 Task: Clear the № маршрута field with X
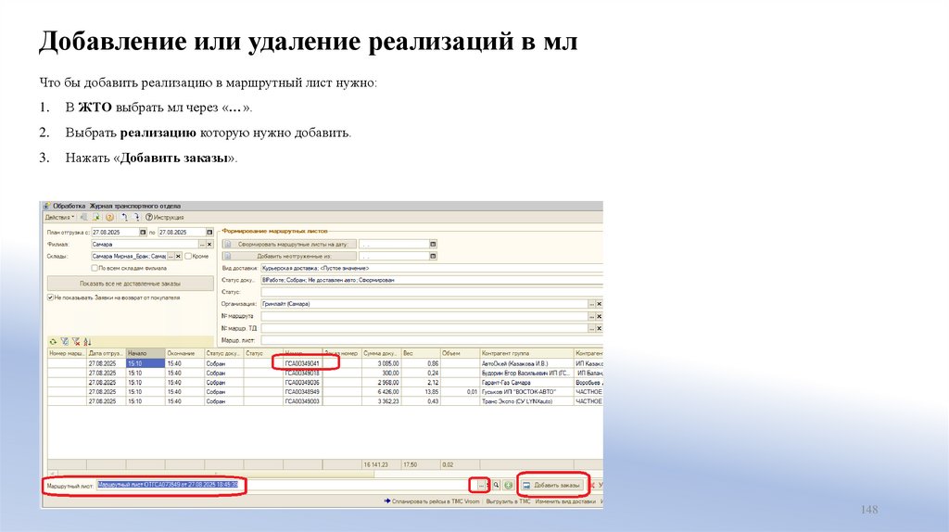600,316
